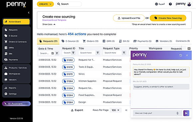Click Export below the table
Screen dimensions: 196x122
(x=77, y=110)
